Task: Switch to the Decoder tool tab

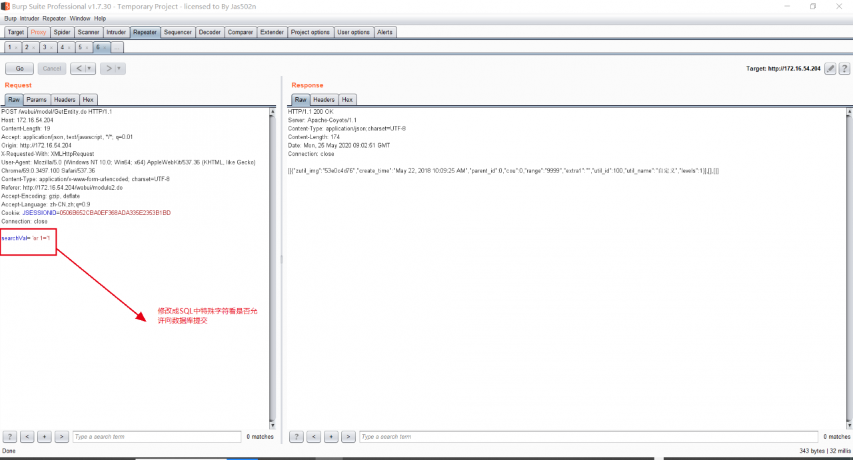Action: 210,32
